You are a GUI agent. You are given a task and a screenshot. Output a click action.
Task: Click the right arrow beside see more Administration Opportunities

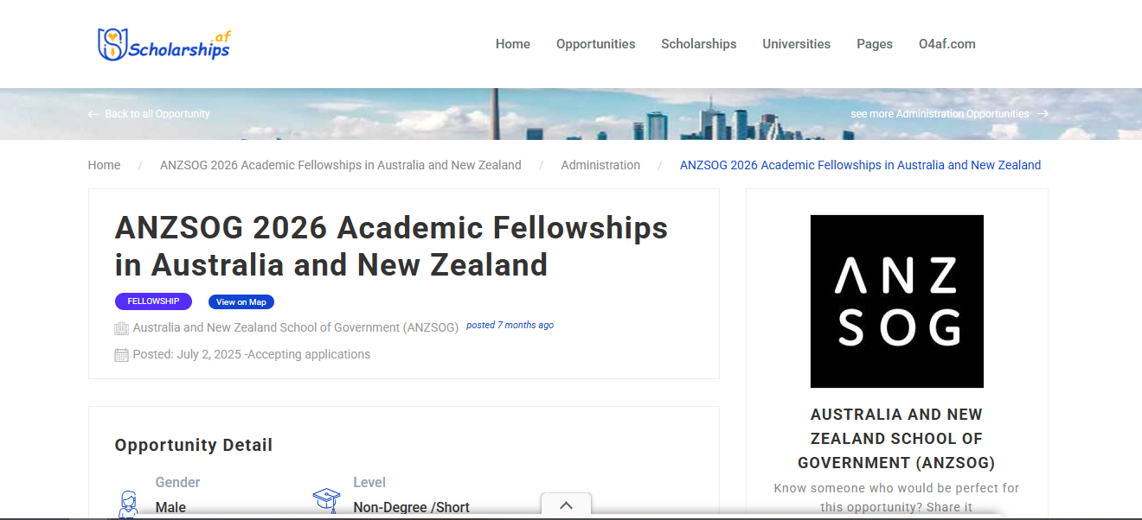[1043, 114]
